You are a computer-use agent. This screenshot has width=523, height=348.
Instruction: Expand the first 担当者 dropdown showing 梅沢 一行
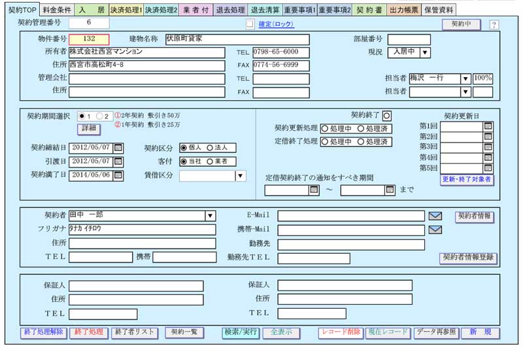pyautogui.click(x=465, y=79)
